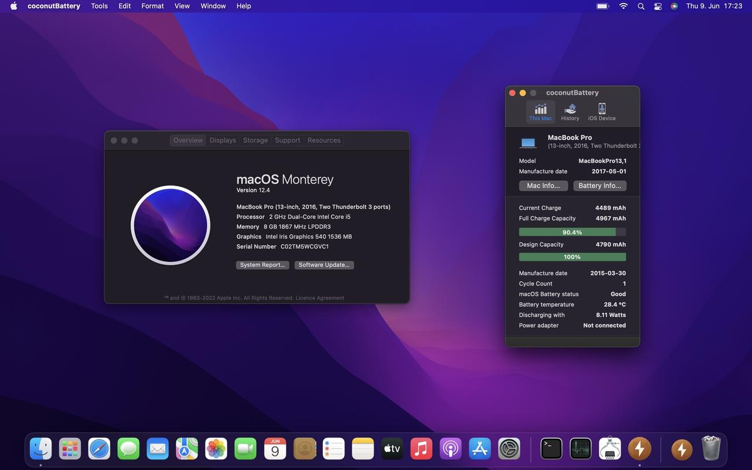Open System Report in About This Mac
Viewport: 752px width, 470px height.
[262, 265]
